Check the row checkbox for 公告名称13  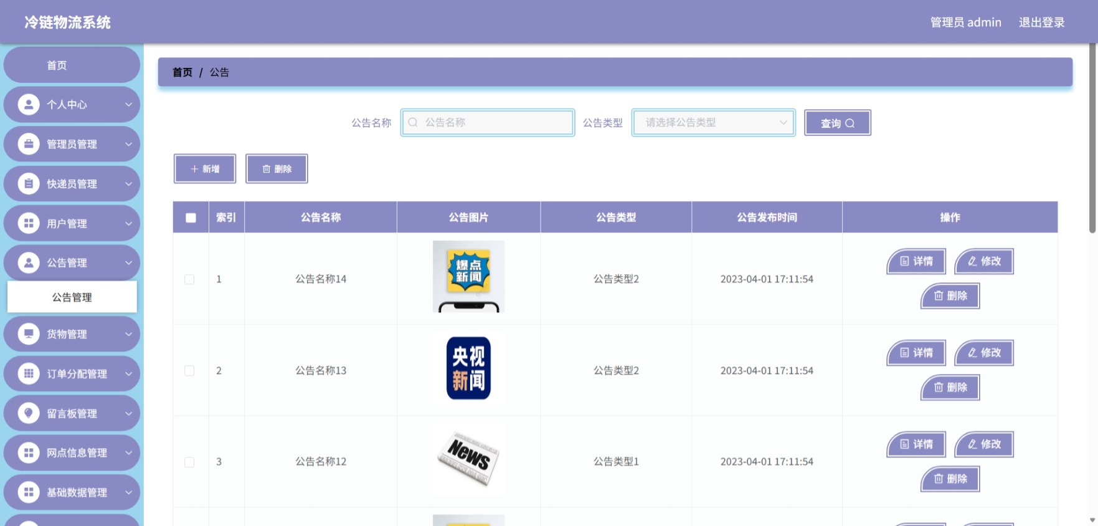click(189, 371)
